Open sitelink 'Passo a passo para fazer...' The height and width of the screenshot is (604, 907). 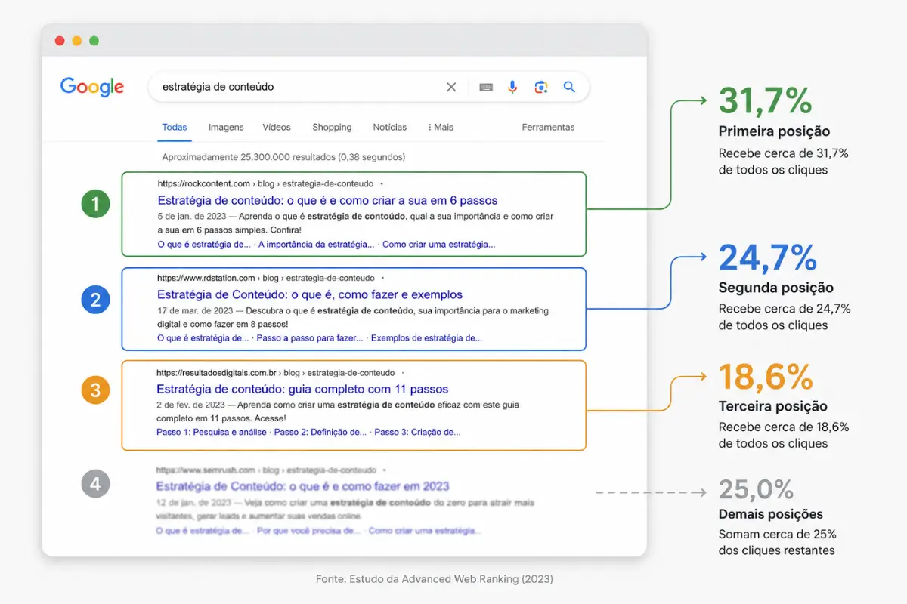click(x=310, y=338)
